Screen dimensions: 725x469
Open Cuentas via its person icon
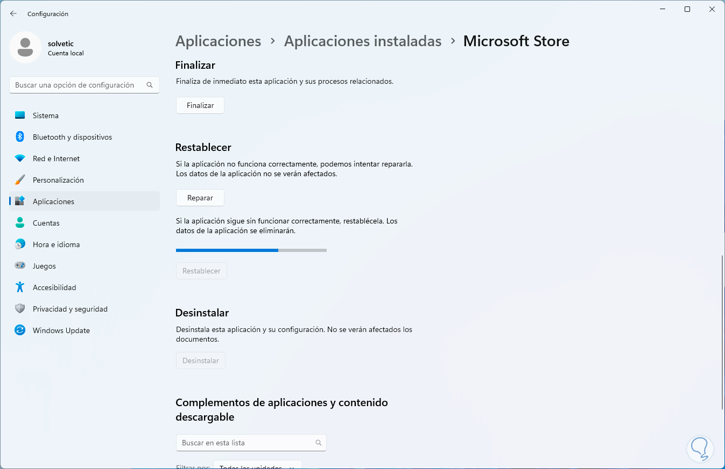coord(20,223)
